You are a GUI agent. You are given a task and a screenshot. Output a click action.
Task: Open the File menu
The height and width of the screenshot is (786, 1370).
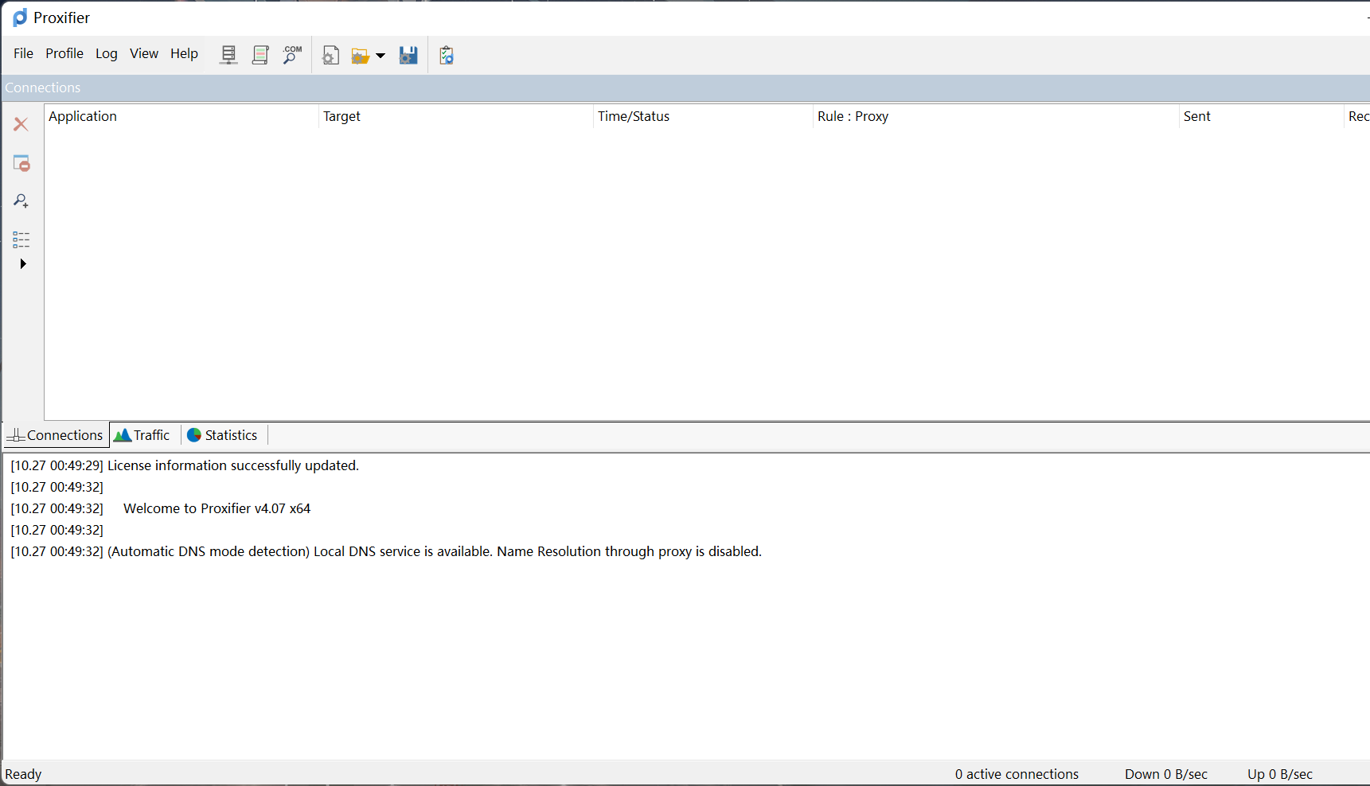(x=23, y=53)
